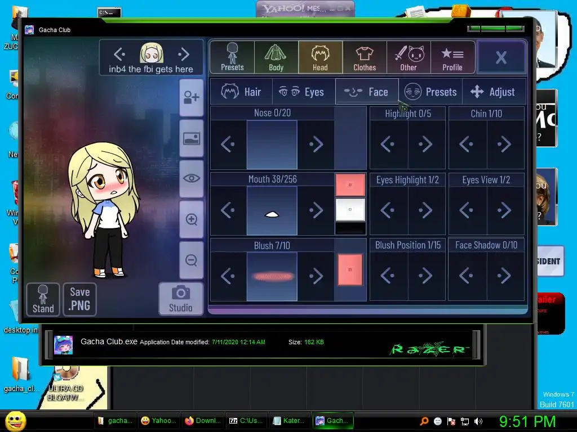Click the volume speaker tray icon

pos(478,421)
